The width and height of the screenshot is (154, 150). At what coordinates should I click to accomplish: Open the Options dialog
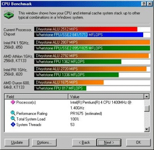pos(44,143)
